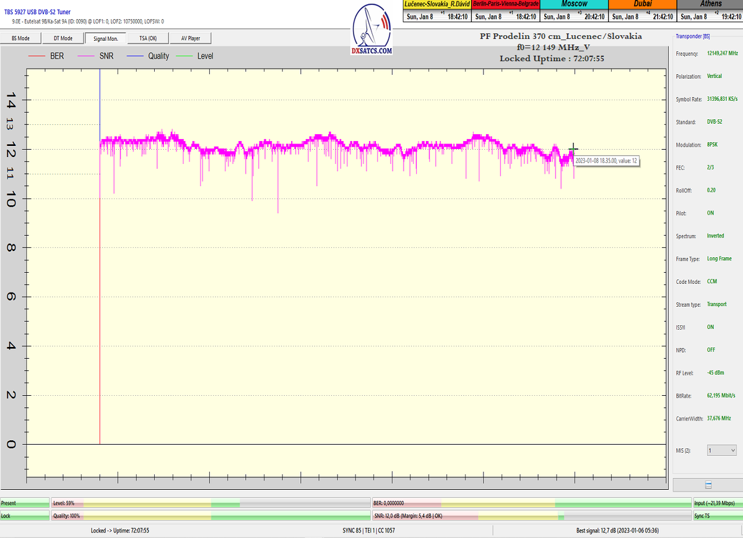Click the blue Quality legend line
This screenshot has height=538, width=743.
(135, 56)
